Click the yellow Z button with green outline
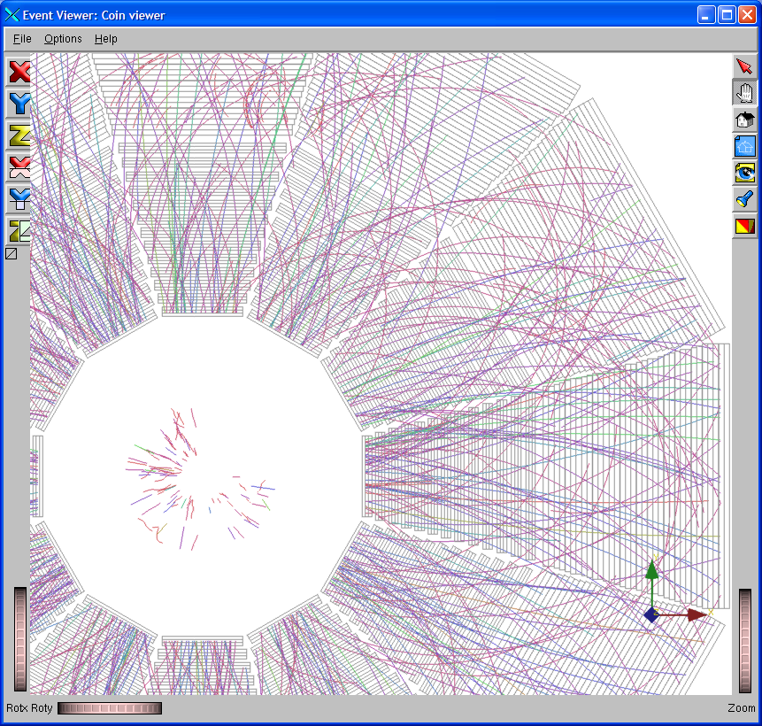Viewport: 762px width, 726px height. point(19,231)
